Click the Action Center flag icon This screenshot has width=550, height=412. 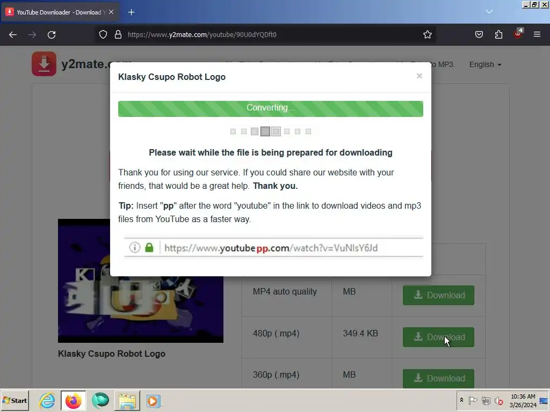pyautogui.click(x=473, y=400)
